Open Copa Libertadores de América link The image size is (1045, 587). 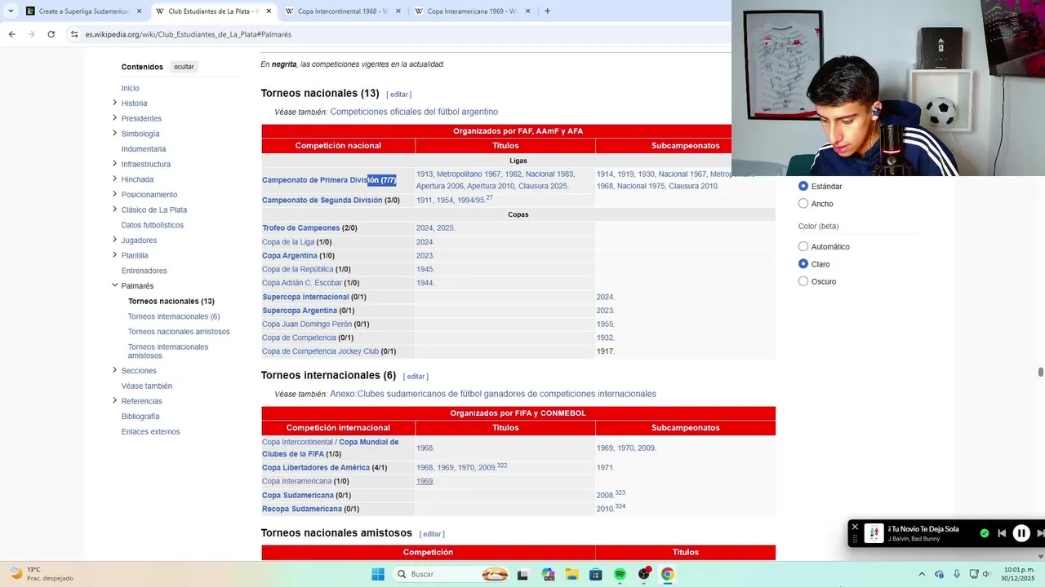pos(316,468)
